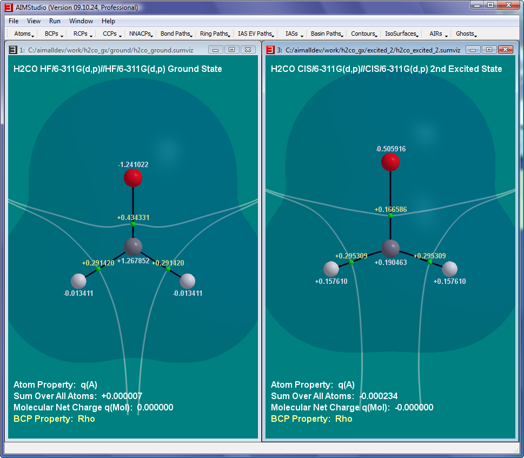
Task: Open the Bond Paths dropdown
Action: coord(176,34)
